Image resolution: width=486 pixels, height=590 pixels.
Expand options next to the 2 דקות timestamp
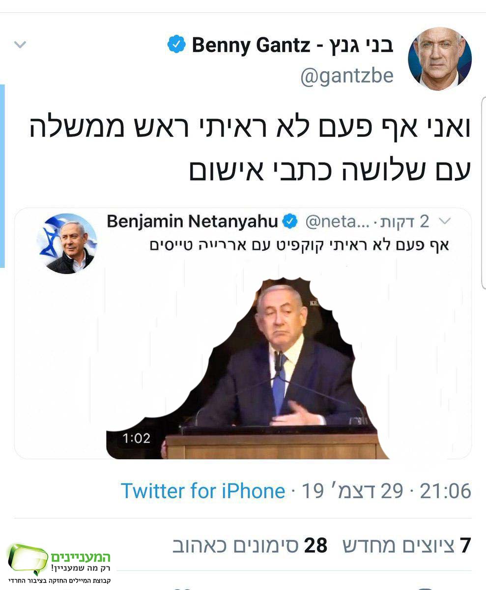pos(445,221)
